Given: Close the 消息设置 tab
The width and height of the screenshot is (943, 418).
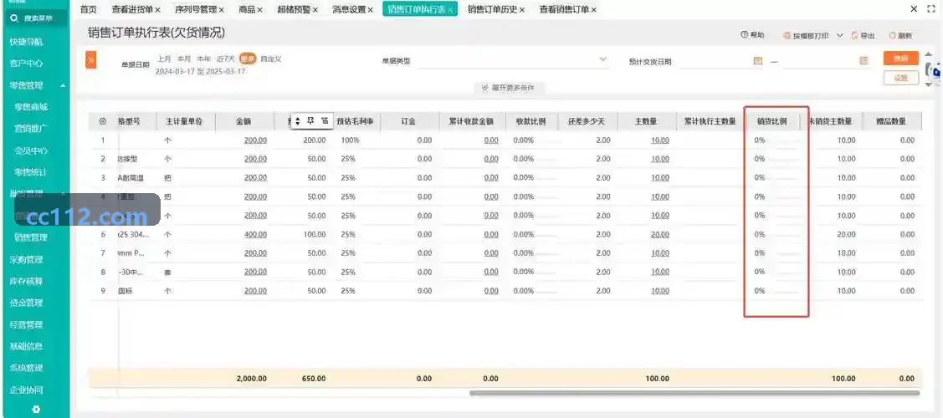Looking at the screenshot, I should [x=370, y=9].
